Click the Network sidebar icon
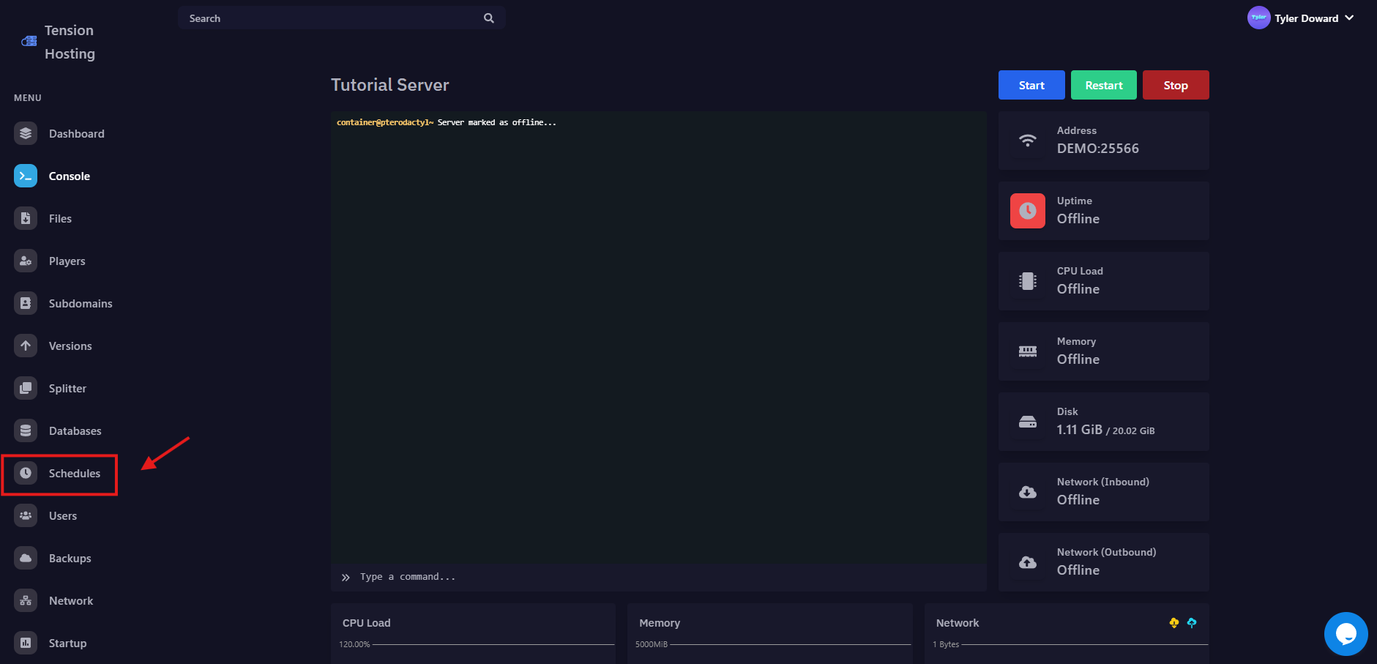The height and width of the screenshot is (664, 1377). coord(25,600)
